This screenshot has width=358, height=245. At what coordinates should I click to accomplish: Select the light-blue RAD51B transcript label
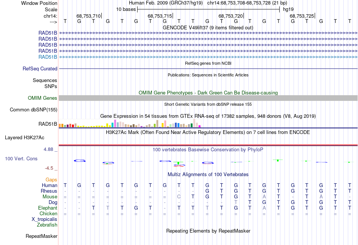[48, 57]
